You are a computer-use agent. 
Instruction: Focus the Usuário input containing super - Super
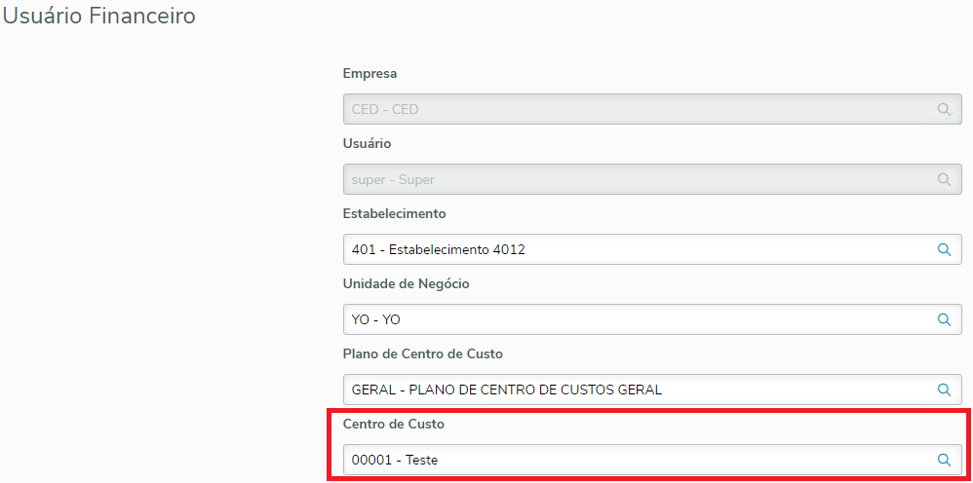652,180
